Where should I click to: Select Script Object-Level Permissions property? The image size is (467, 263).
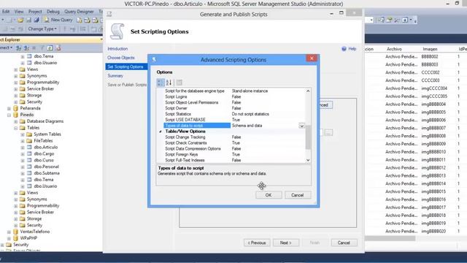pyautogui.click(x=234, y=102)
